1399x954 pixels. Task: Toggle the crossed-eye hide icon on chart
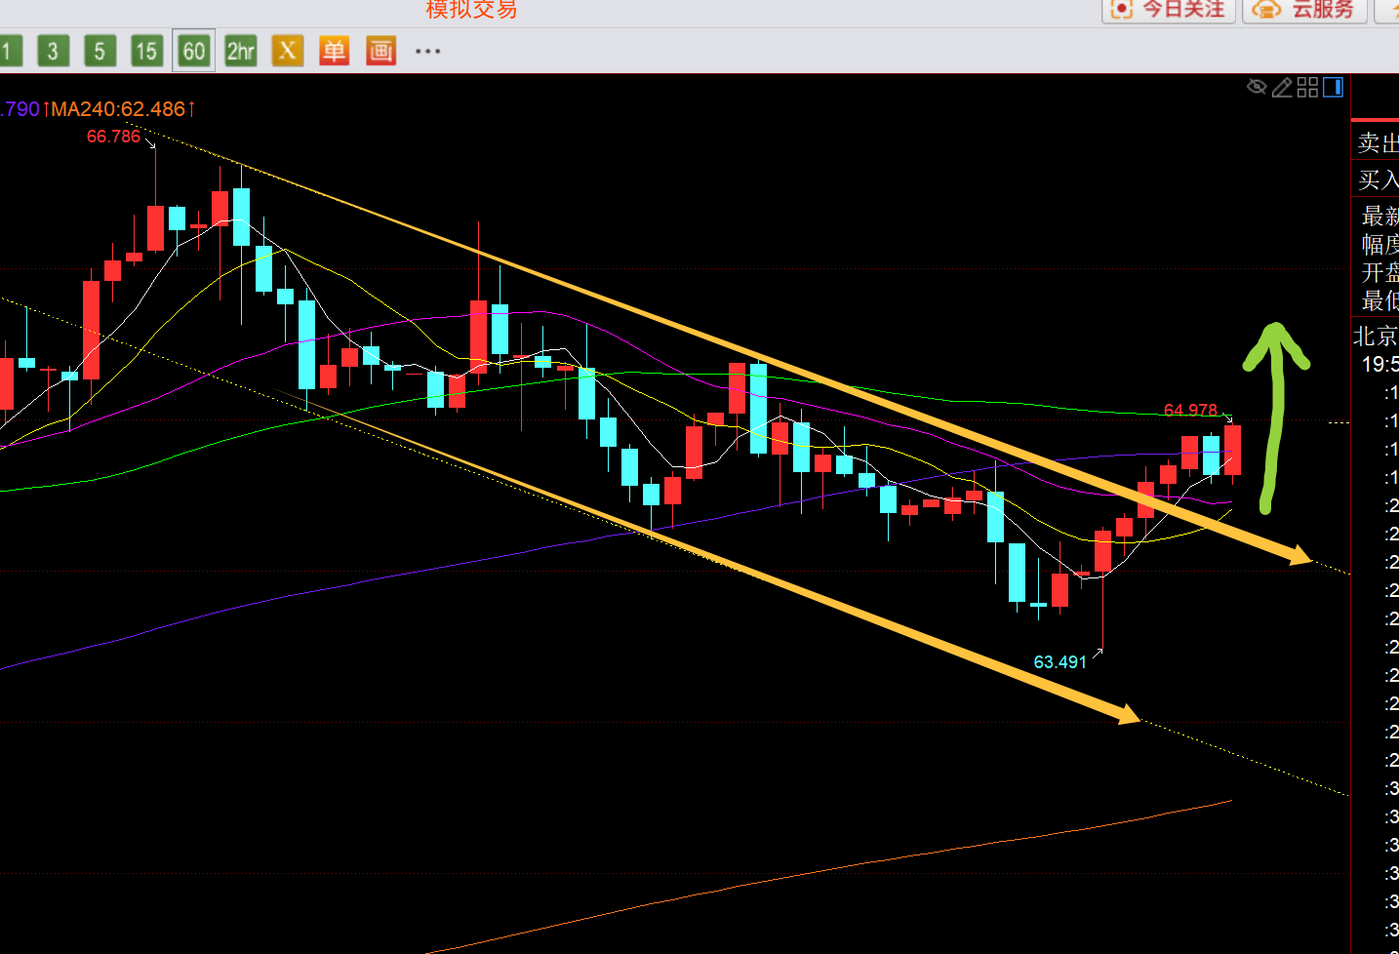[1257, 87]
